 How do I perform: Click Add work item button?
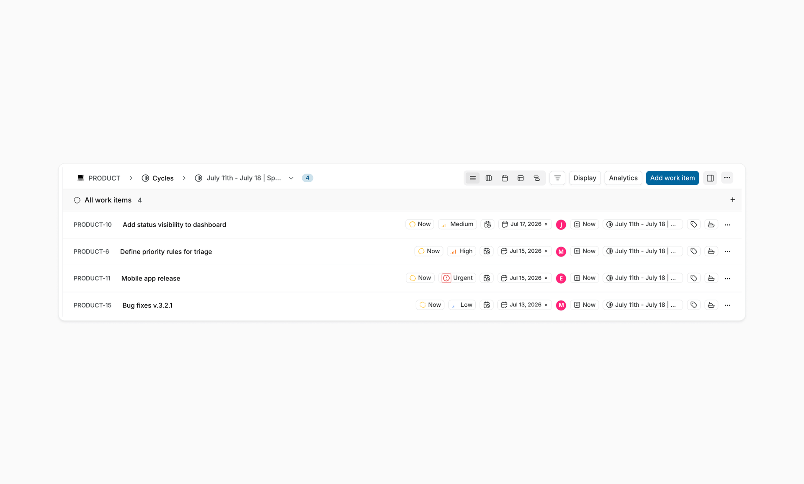pos(672,178)
